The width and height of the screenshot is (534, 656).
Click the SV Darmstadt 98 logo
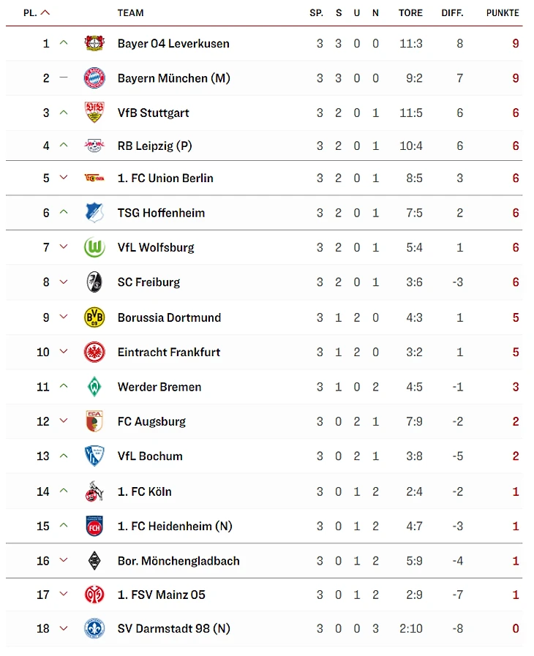[94, 628]
